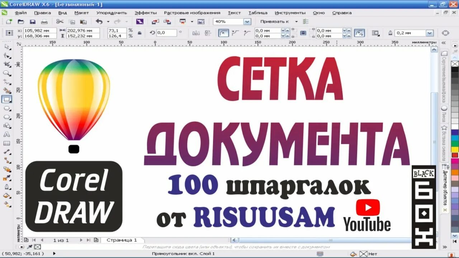Open the Макет menu
Viewport: 459px width, 258px height.
click(81, 13)
